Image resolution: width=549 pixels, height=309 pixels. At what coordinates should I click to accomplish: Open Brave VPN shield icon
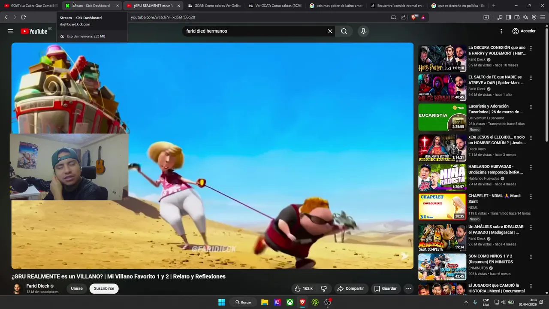click(x=534, y=17)
